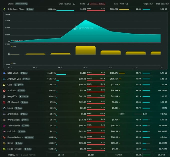Click Taiko Alethia chain name
The height and width of the screenshot is (157, 170).
tap(14, 126)
